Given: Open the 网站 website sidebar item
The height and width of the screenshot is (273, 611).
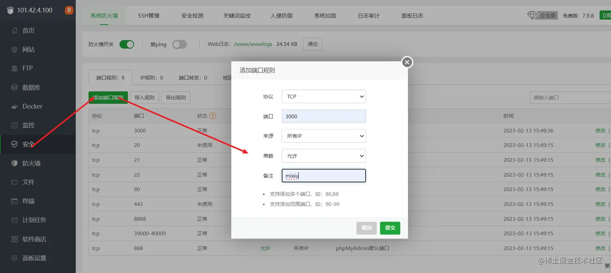Looking at the screenshot, I should 38,49.
